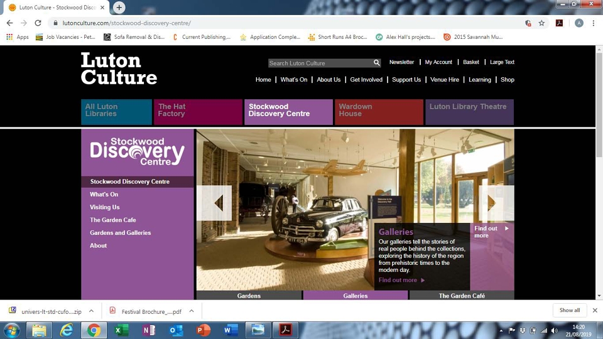
Task: Select the All Luton Libraries tab
Action: [x=117, y=112]
